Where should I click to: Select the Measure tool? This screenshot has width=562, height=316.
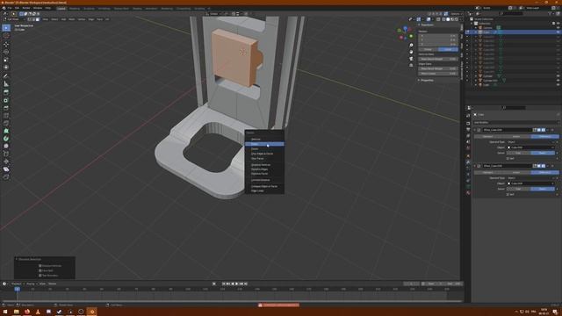pos(6,83)
